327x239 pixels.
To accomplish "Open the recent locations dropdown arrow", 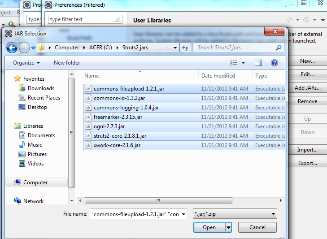I will pos(33,48).
